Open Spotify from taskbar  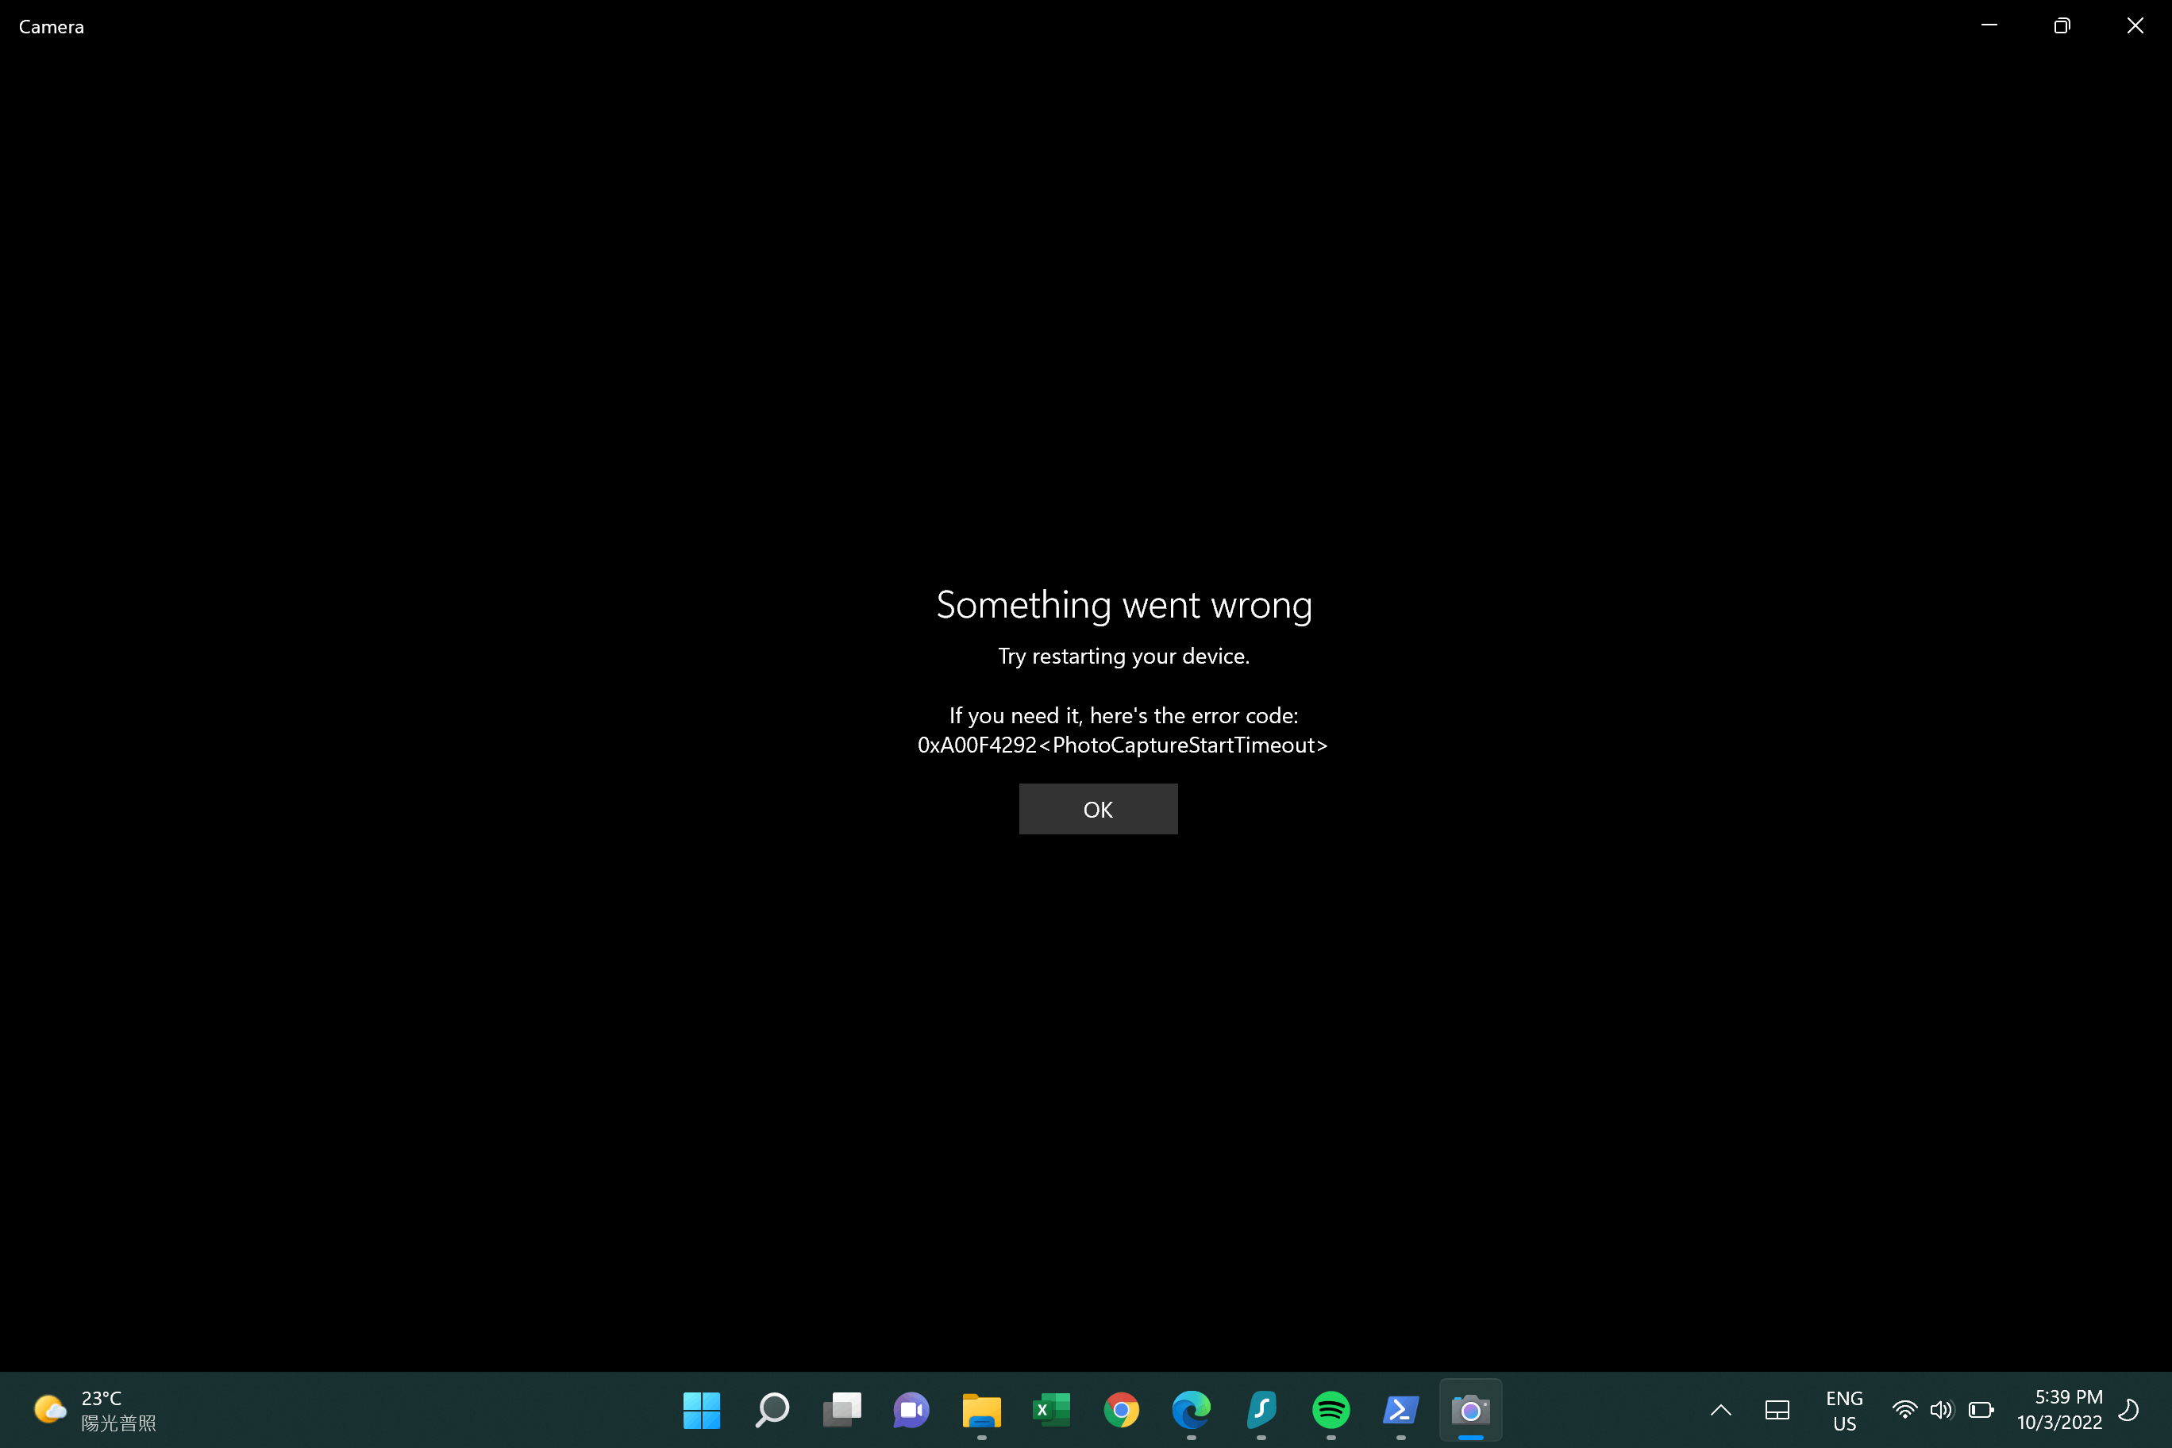(x=1331, y=1409)
